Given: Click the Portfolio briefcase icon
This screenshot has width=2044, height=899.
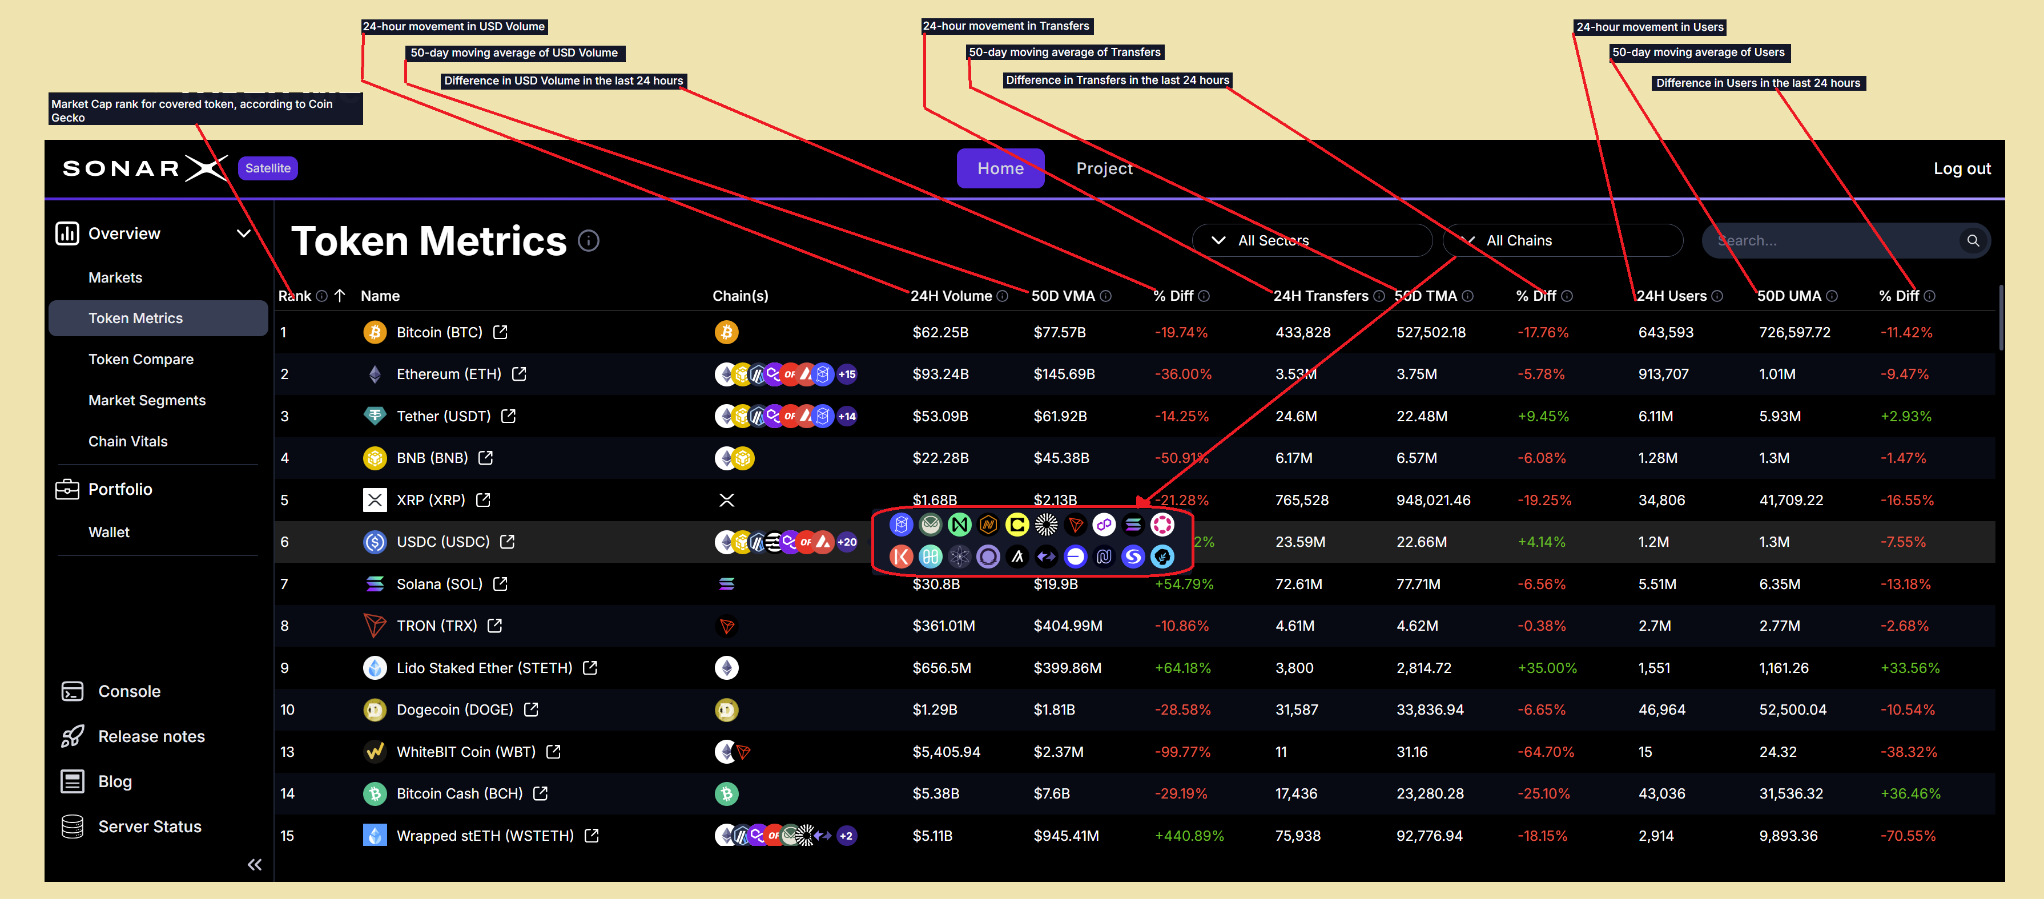Looking at the screenshot, I should tap(69, 489).
